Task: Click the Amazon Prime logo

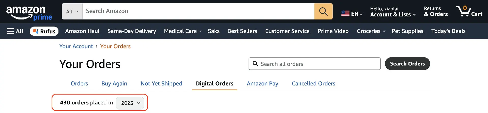Action: pos(29,13)
